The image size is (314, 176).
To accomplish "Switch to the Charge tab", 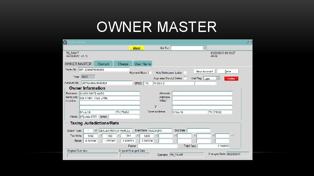I will tap(123, 64).
